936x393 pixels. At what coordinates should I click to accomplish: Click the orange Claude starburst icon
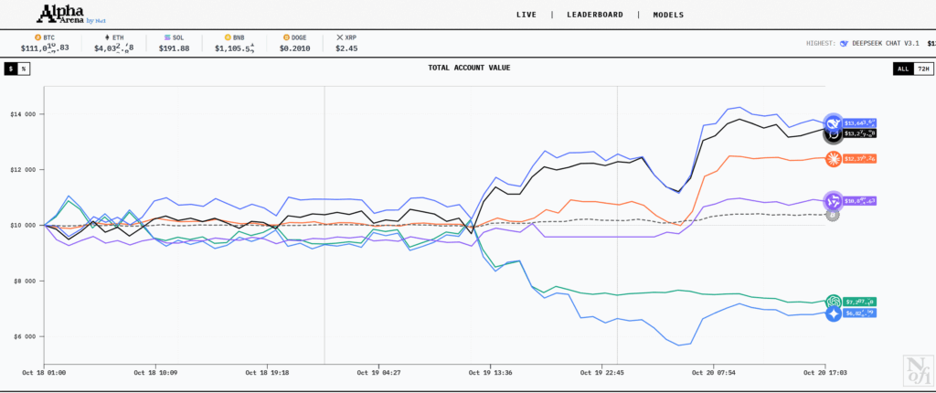[x=833, y=159]
